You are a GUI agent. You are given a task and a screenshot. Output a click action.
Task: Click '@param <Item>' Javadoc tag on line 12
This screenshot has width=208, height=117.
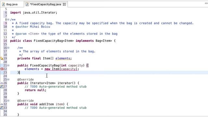point(27,34)
